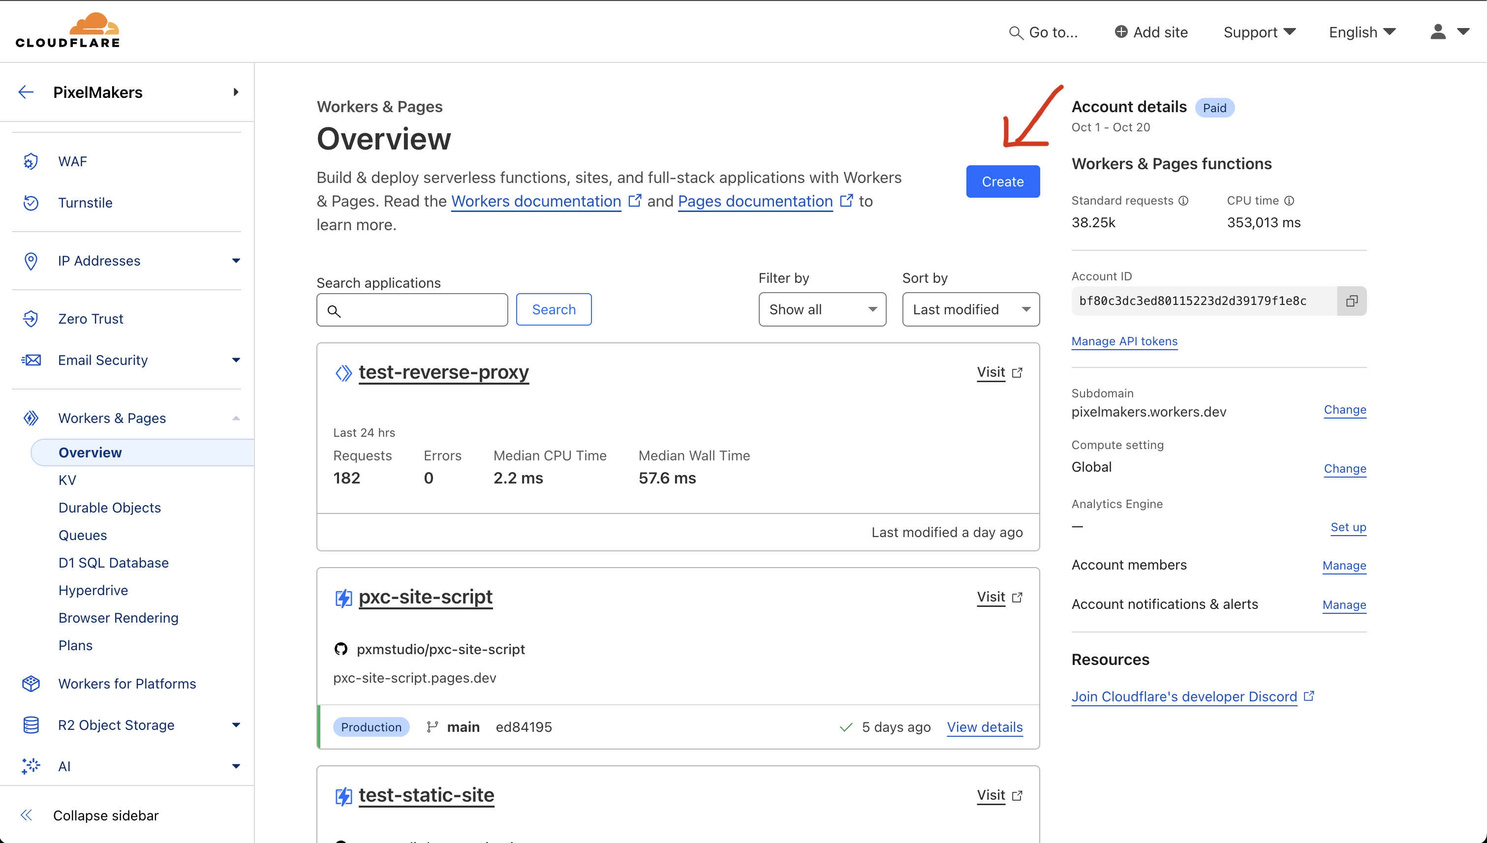
Task: Click the CPU time info icon
Action: (x=1289, y=201)
